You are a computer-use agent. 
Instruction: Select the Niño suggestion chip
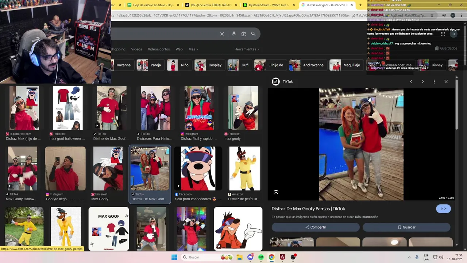(179, 65)
